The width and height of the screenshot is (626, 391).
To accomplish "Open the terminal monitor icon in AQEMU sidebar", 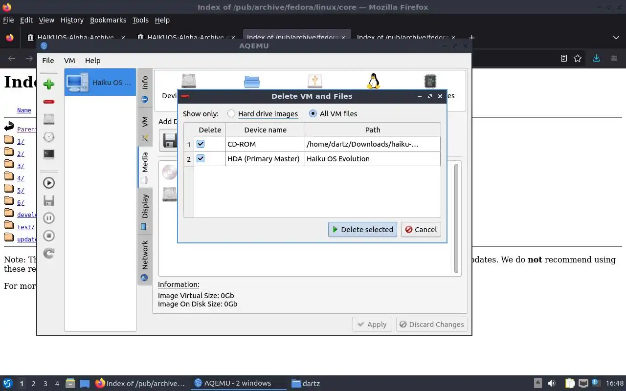I will click(x=49, y=154).
